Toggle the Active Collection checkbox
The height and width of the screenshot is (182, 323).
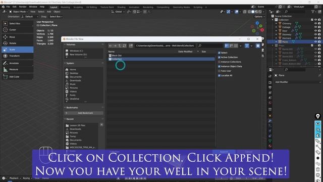pyautogui.click(x=219, y=57)
